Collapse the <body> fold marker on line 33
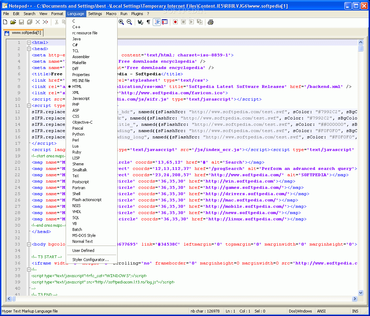This screenshot has width=370, height=316. [29, 244]
